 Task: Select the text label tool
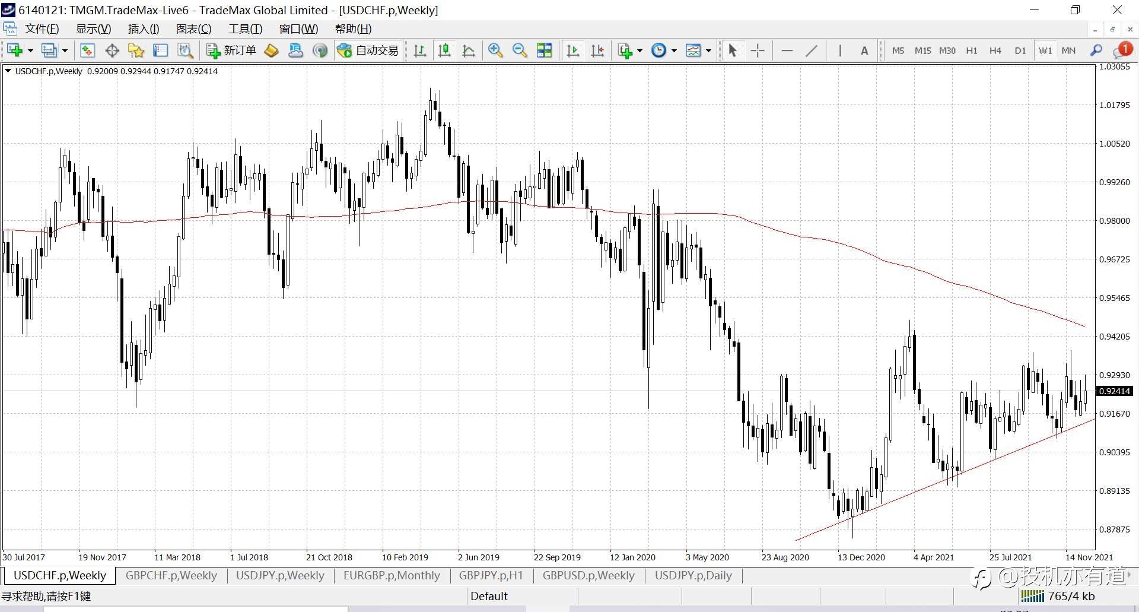tap(864, 50)
